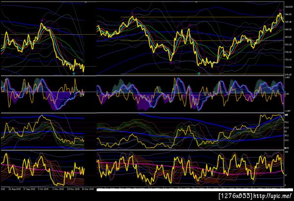The image size is (294, 201).
Task: Select the purple down arrow above left chart peak
Action: (42, 20)
